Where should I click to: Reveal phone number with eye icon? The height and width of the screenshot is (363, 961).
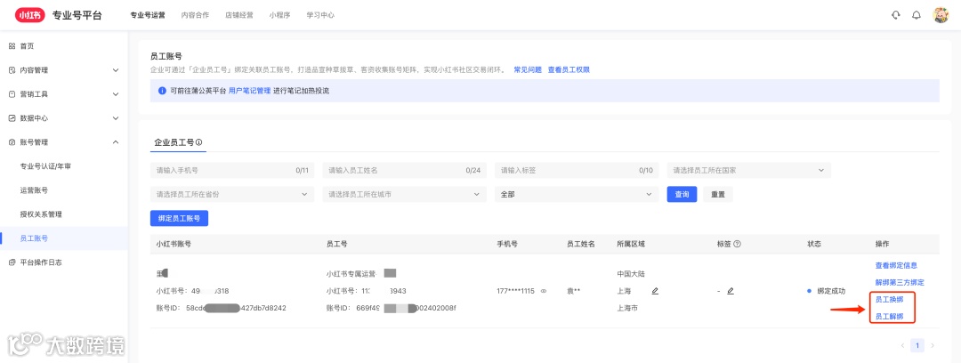pos(543,291)
